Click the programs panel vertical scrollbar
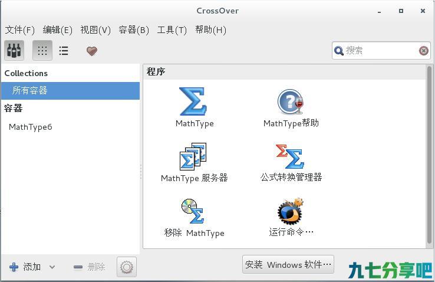 (x=429, y=155)
